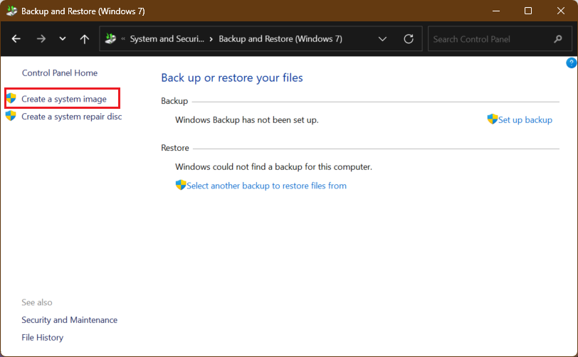
Task: Click System and Security breadcrumb
Action: click(167, 38)
